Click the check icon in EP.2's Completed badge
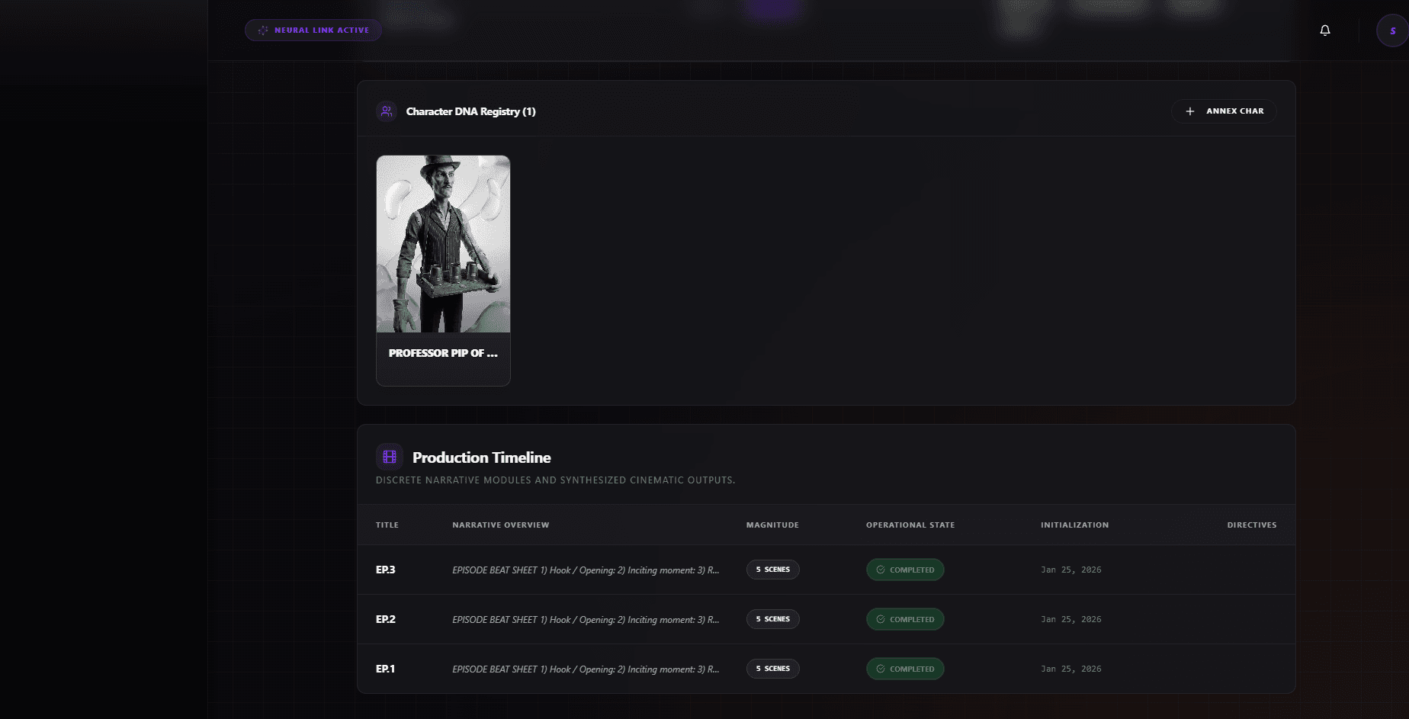The height and width of the screenshot is (719, 1409). 881,619
